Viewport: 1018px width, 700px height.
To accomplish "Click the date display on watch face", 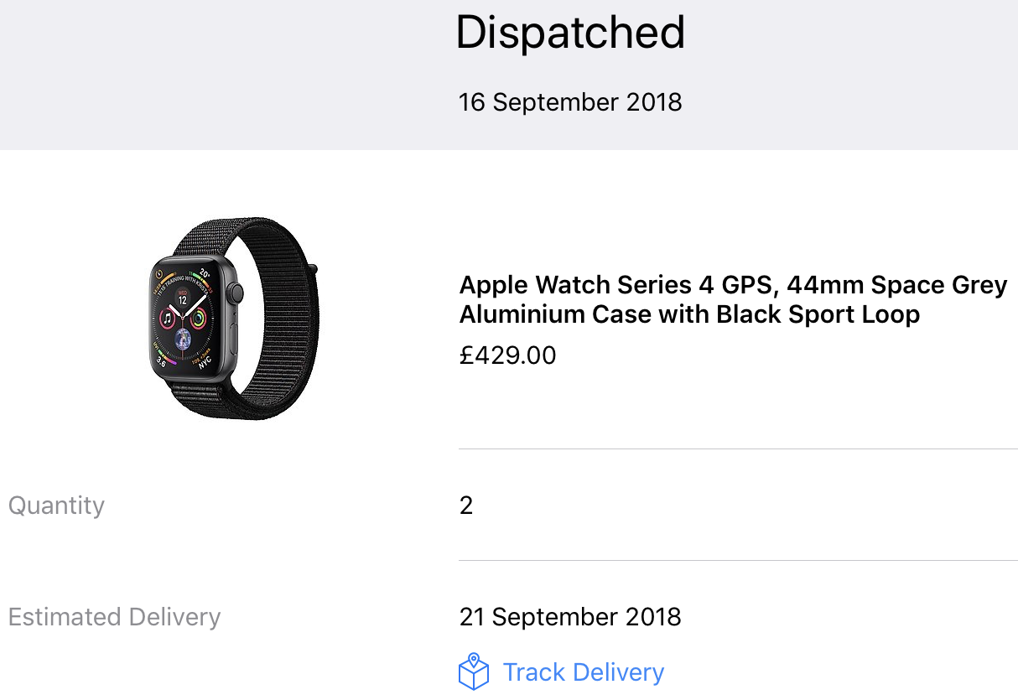I will click(183, 297).
